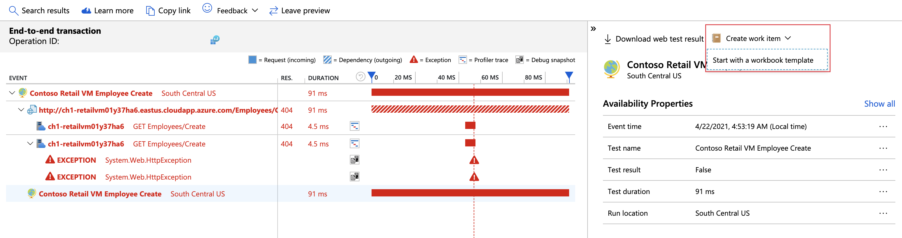902x238 pixels.
Task: Click the smiley Feedback icon
Action: (207, 8)
